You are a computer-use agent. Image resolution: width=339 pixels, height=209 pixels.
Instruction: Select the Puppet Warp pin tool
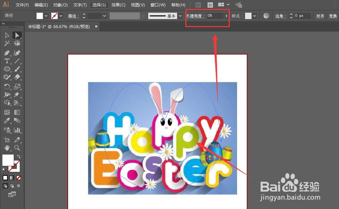click(x=17, y=95)
